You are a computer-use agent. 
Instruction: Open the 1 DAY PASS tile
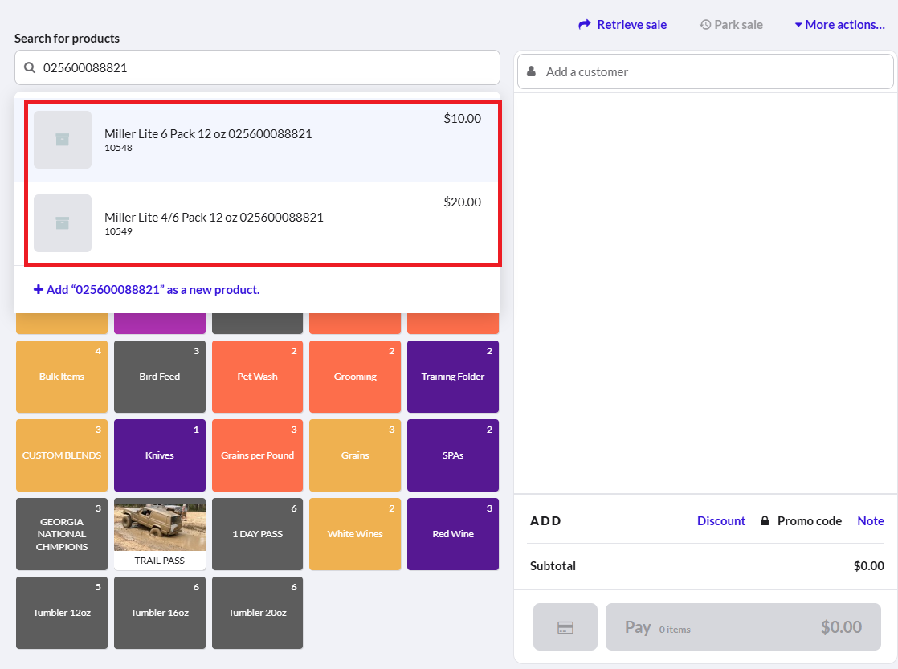[257, 534]
